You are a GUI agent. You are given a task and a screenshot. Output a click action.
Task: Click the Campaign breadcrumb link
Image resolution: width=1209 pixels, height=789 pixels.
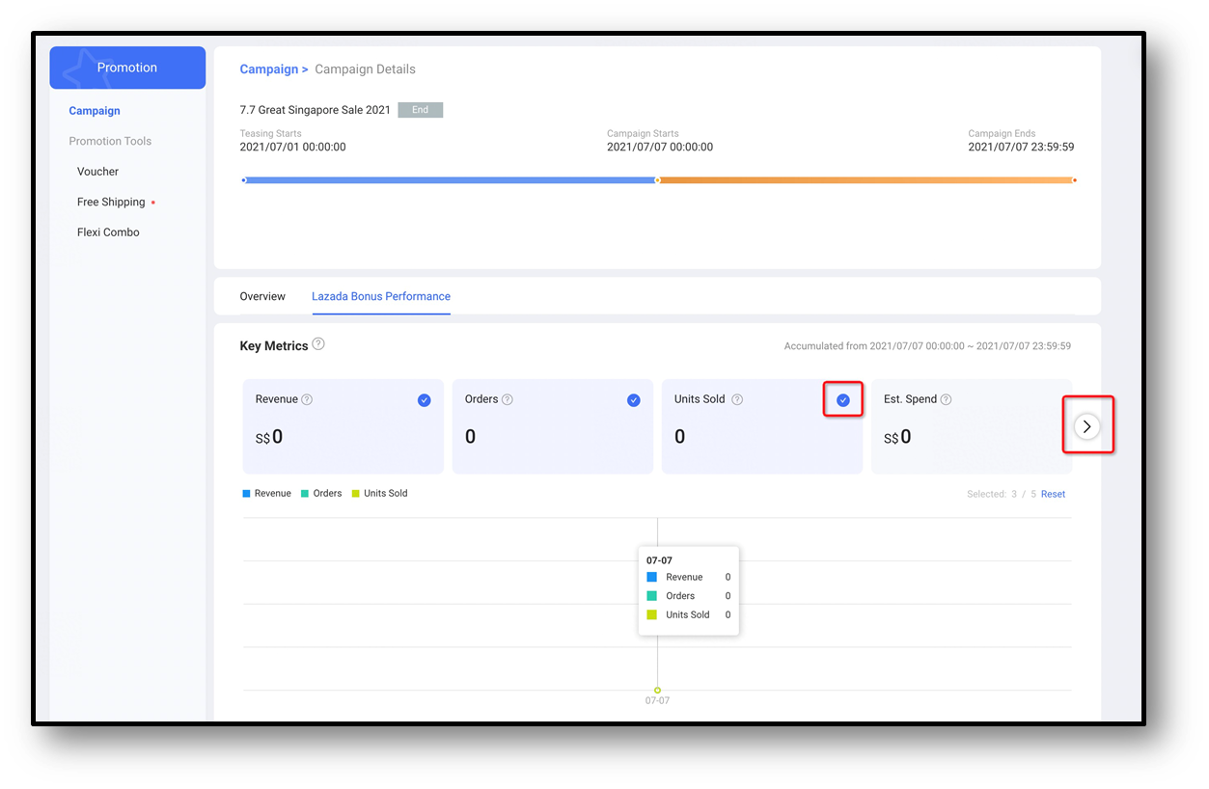pyautogui.click(x=269, y=69)
